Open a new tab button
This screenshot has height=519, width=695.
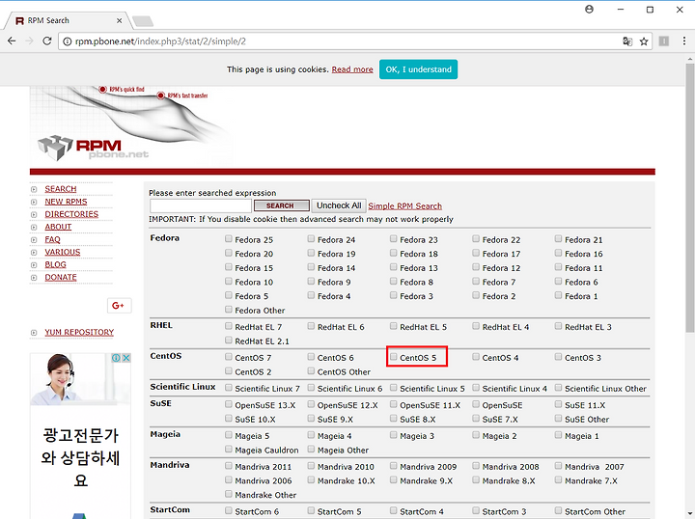[x=143, y=21]
